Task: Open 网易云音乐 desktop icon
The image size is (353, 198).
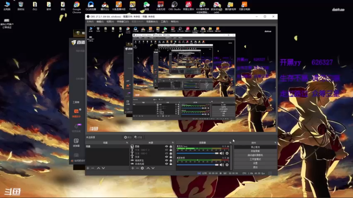Action: pyautogui.click(x=188, y=6)
